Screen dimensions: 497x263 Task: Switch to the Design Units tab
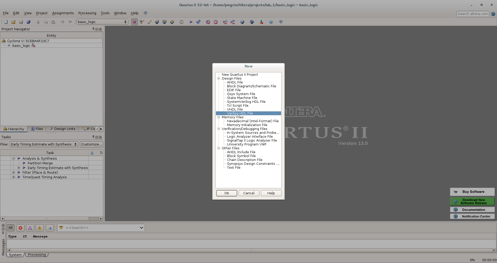click(62, 129)
